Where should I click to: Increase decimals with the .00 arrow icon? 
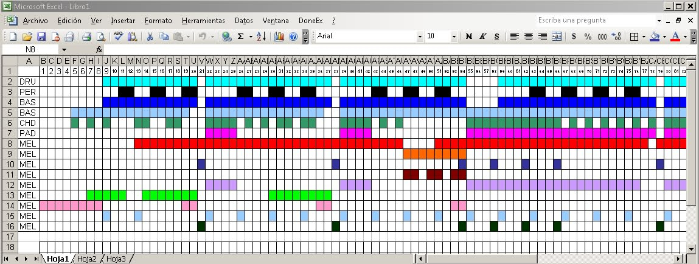(616, 36)
